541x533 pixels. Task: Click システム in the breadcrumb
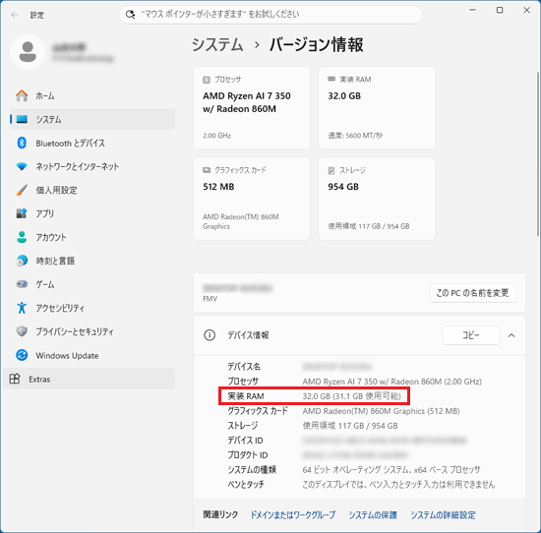(217, 45)
